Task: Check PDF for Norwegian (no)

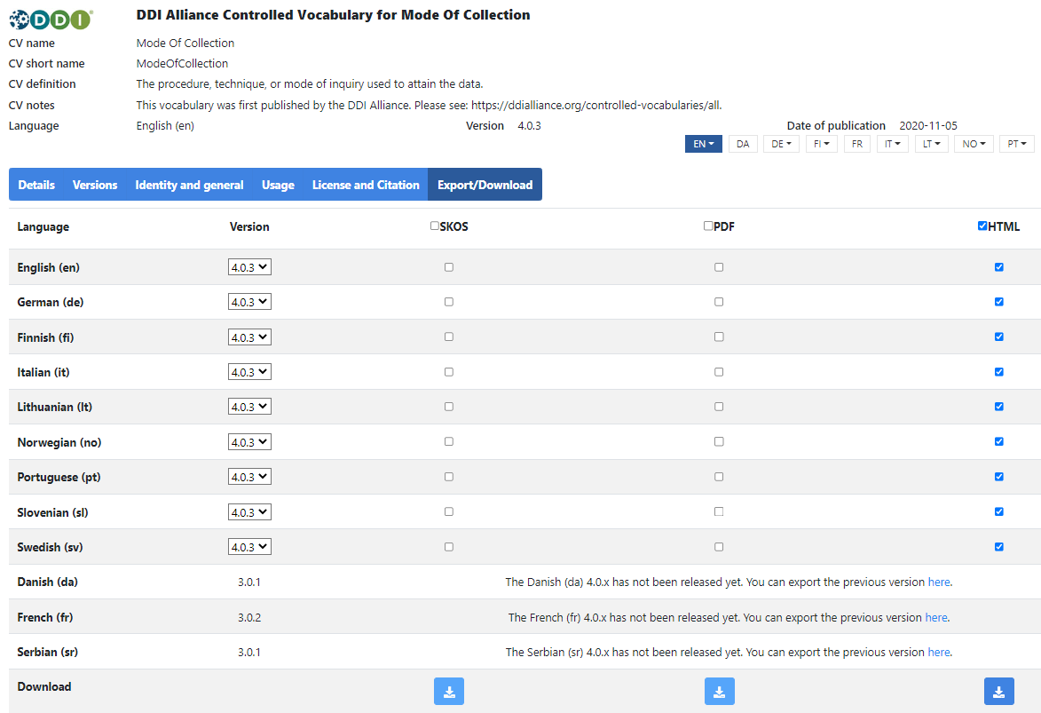Action: [x=719, y=442]
